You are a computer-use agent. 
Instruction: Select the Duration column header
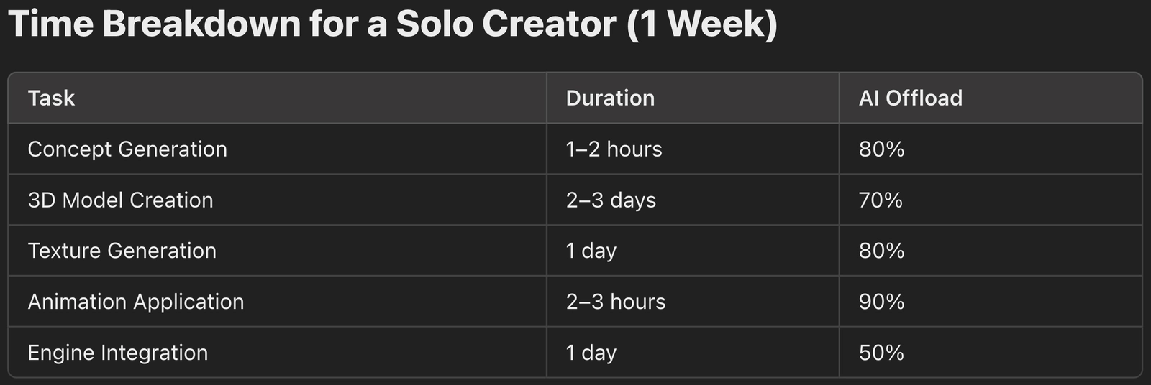pyautogui.click(x=610, y=98)
